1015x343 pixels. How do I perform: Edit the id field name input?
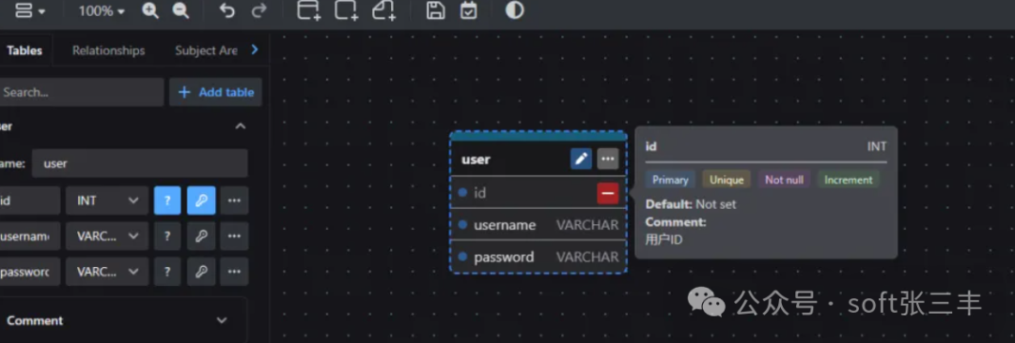(x=29, y=201)
